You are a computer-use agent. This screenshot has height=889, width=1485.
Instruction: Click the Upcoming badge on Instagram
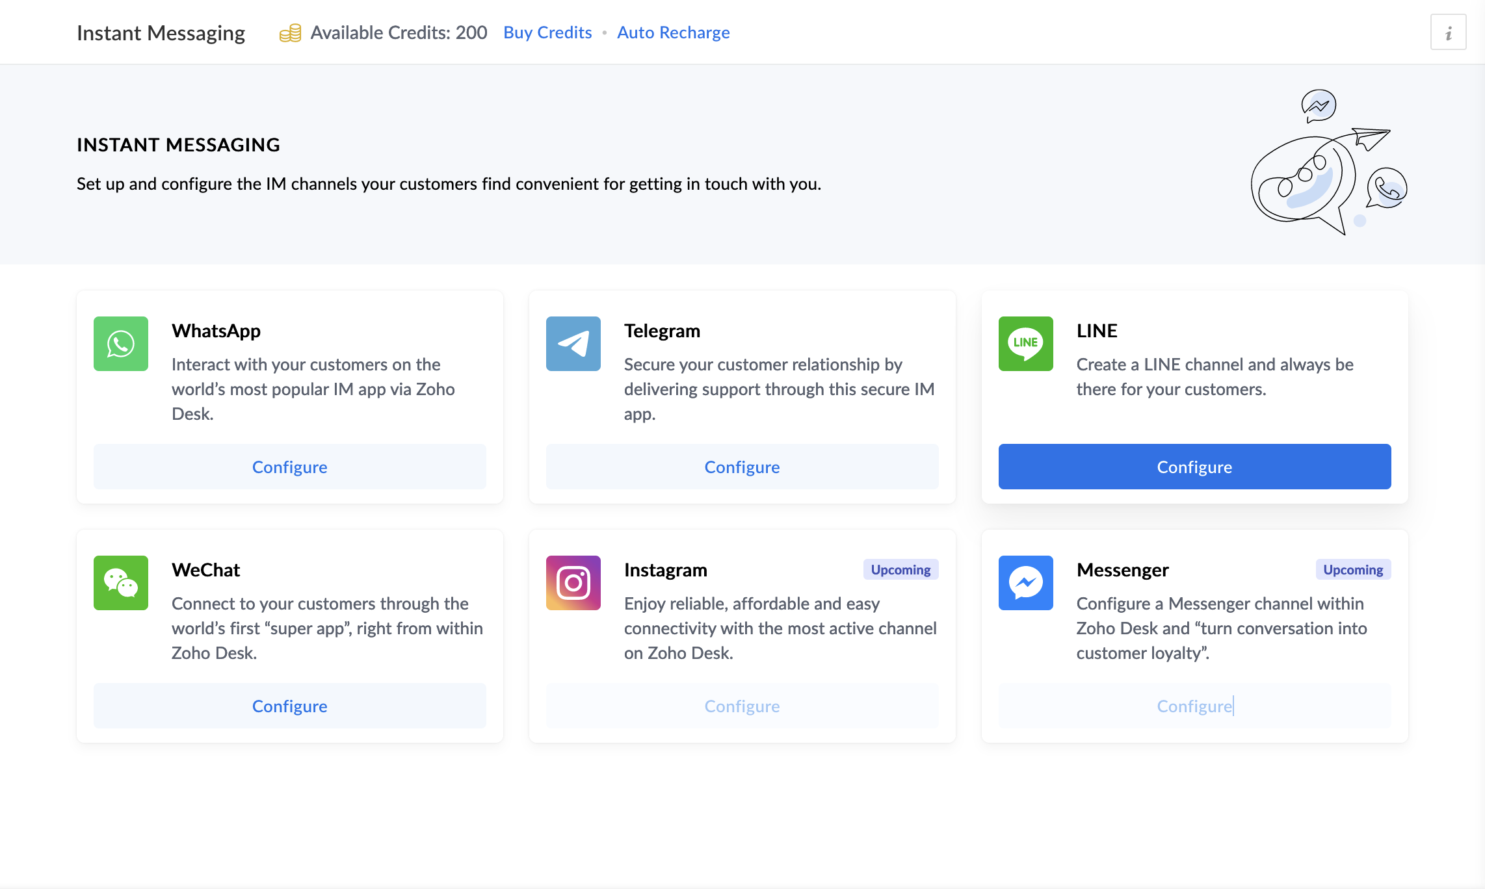(x=900, y=570)
